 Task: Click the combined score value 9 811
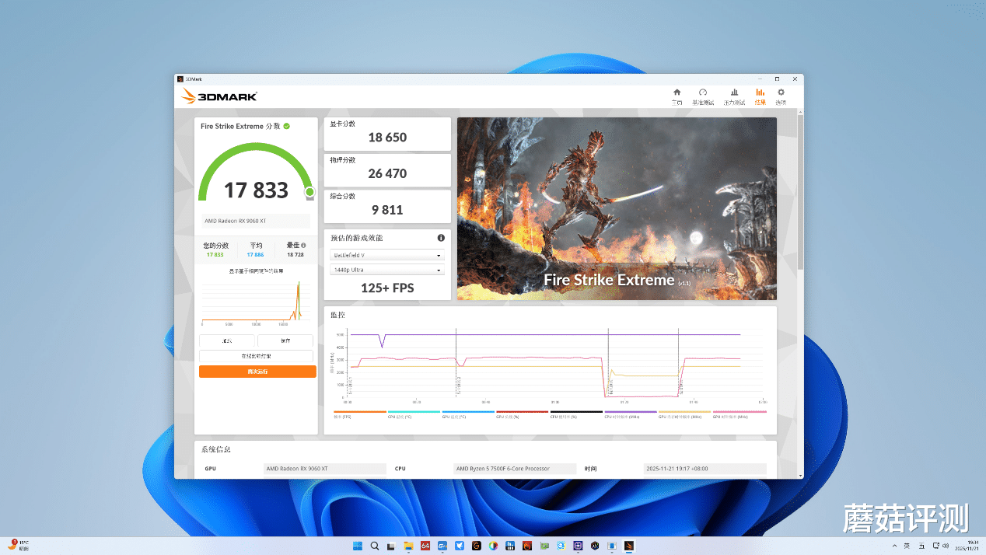click(x=387, y=210)
